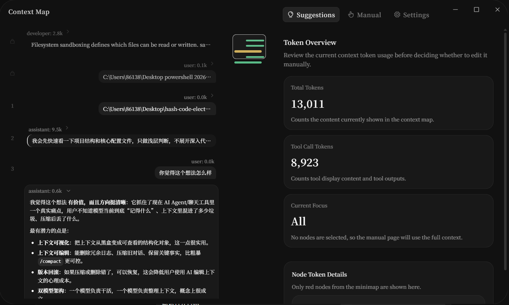Viewport: 509px width, 305px height.
Task: Click the Context Map title
Action: pyautogui.click(x=29, y=12)
